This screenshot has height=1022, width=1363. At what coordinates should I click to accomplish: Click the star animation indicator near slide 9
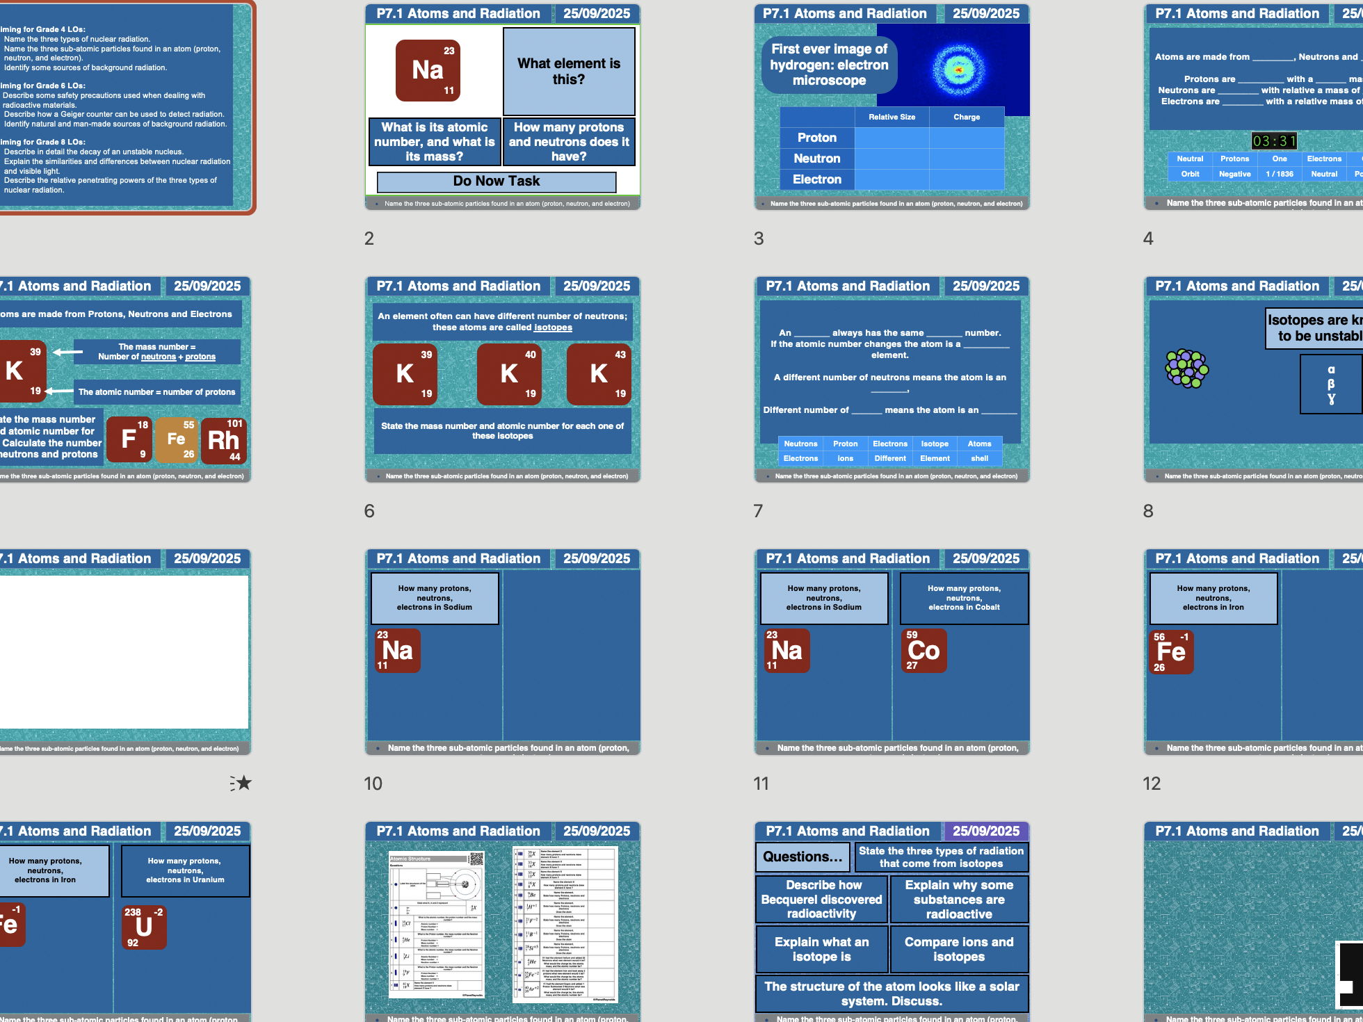(242, 783)
